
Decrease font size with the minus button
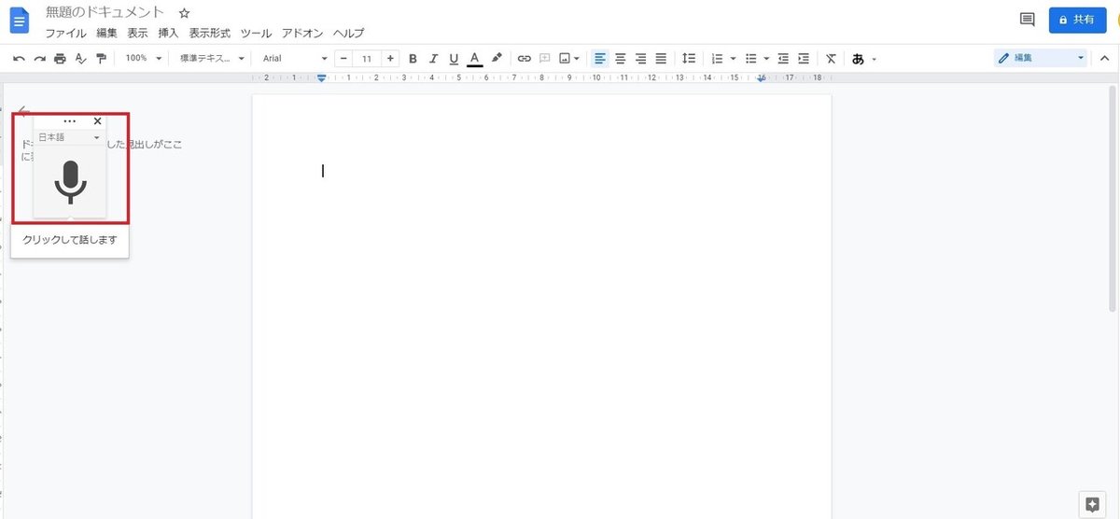pyautogui.click(x=343, y=58)
